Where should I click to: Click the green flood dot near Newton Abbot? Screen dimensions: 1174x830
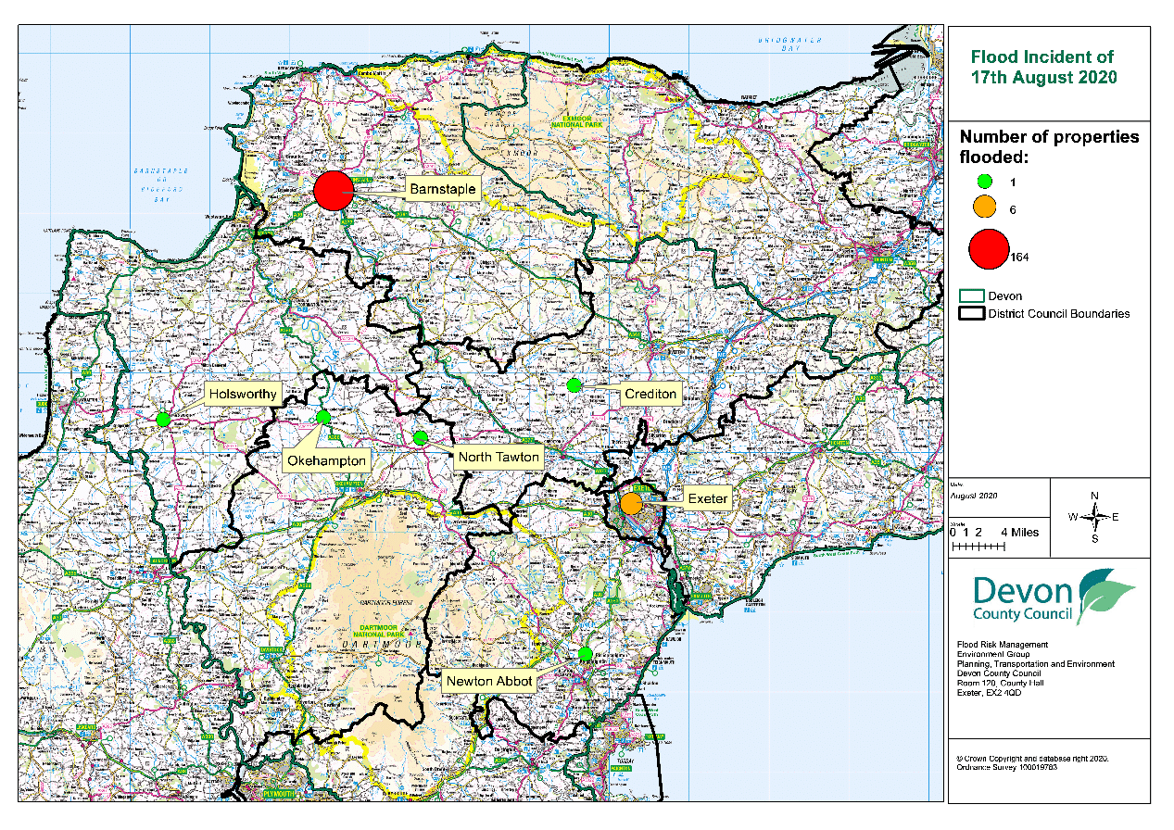[x=587, y=655]
